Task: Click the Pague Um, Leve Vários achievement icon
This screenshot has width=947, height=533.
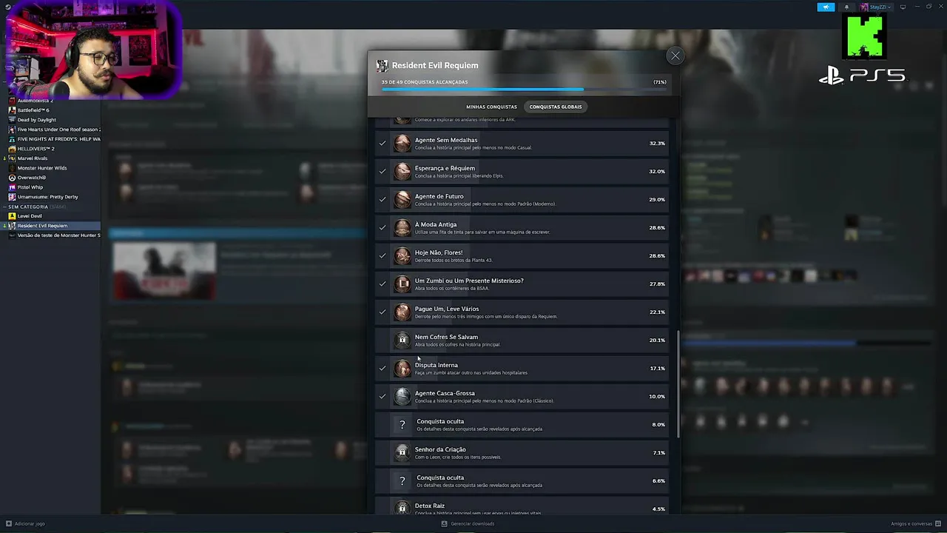Action: 402,312
